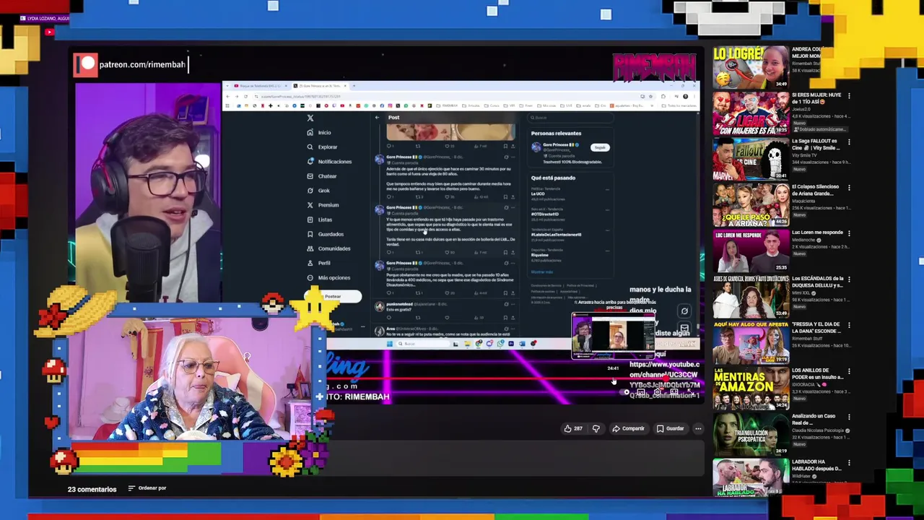Open the 'Ordenar por' comments sort dropdown
The height and width of the screenshot is (520, 924).
(x=147, y=488)
